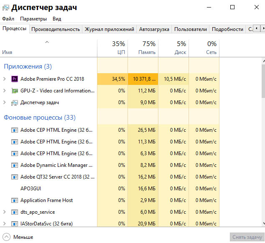Toggle sort order arrow above Имя column
Image resolution: width=265 pixels, height=243 pixels.
tap(47, 42)
